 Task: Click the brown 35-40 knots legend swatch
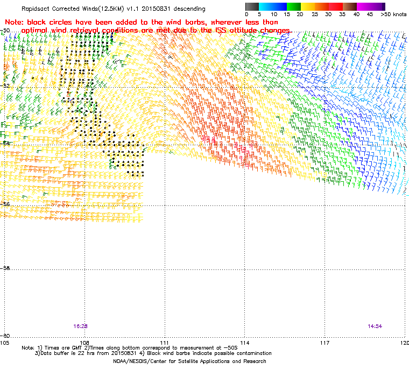click(x=350, y=6)
